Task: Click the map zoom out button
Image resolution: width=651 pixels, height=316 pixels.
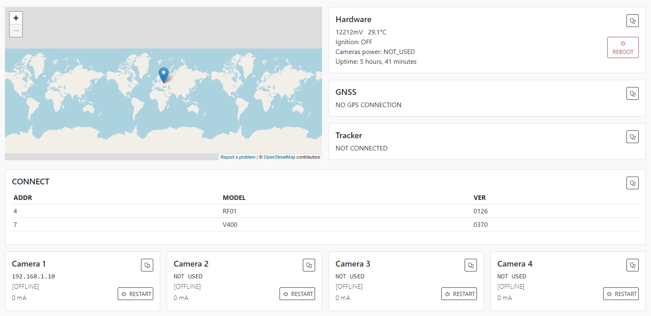Action: click(16, 31)
